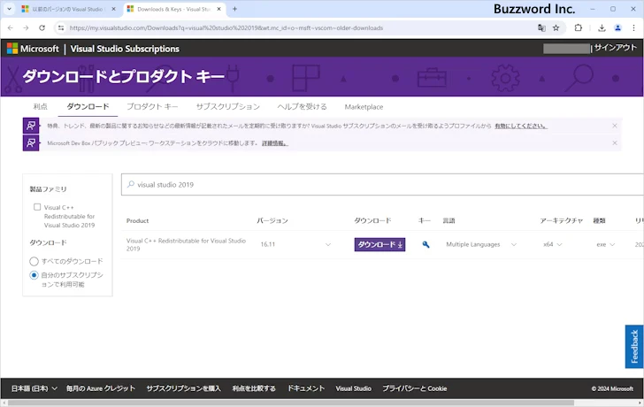Click the browser back arrow
The height and width of the screenshot is (407, 644).
(11, 28)
